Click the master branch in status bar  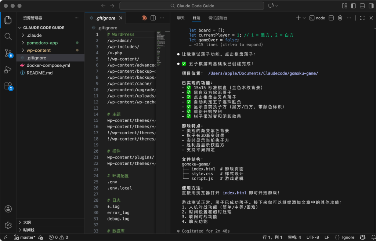[x=25, y=237]
